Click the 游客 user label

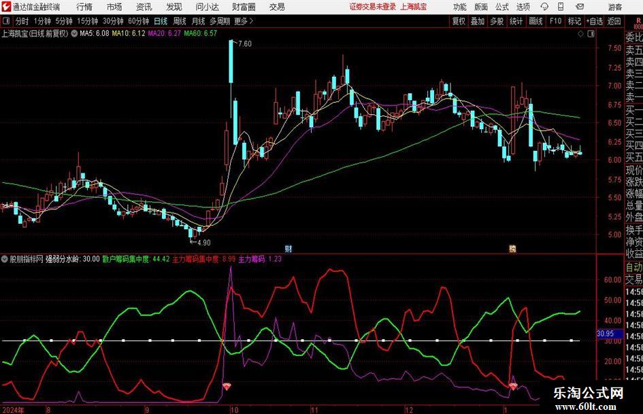614,7
